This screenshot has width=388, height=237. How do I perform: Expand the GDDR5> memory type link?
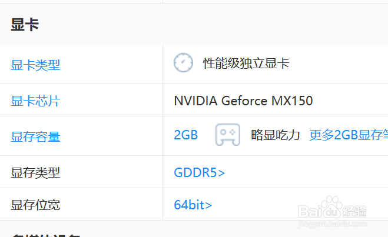click(200, 173)
